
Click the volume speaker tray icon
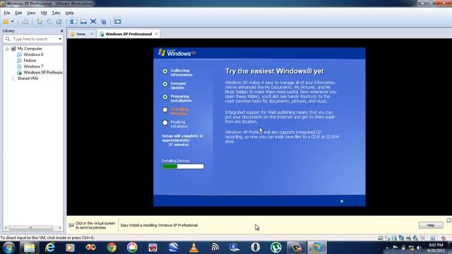pos(419,248)
